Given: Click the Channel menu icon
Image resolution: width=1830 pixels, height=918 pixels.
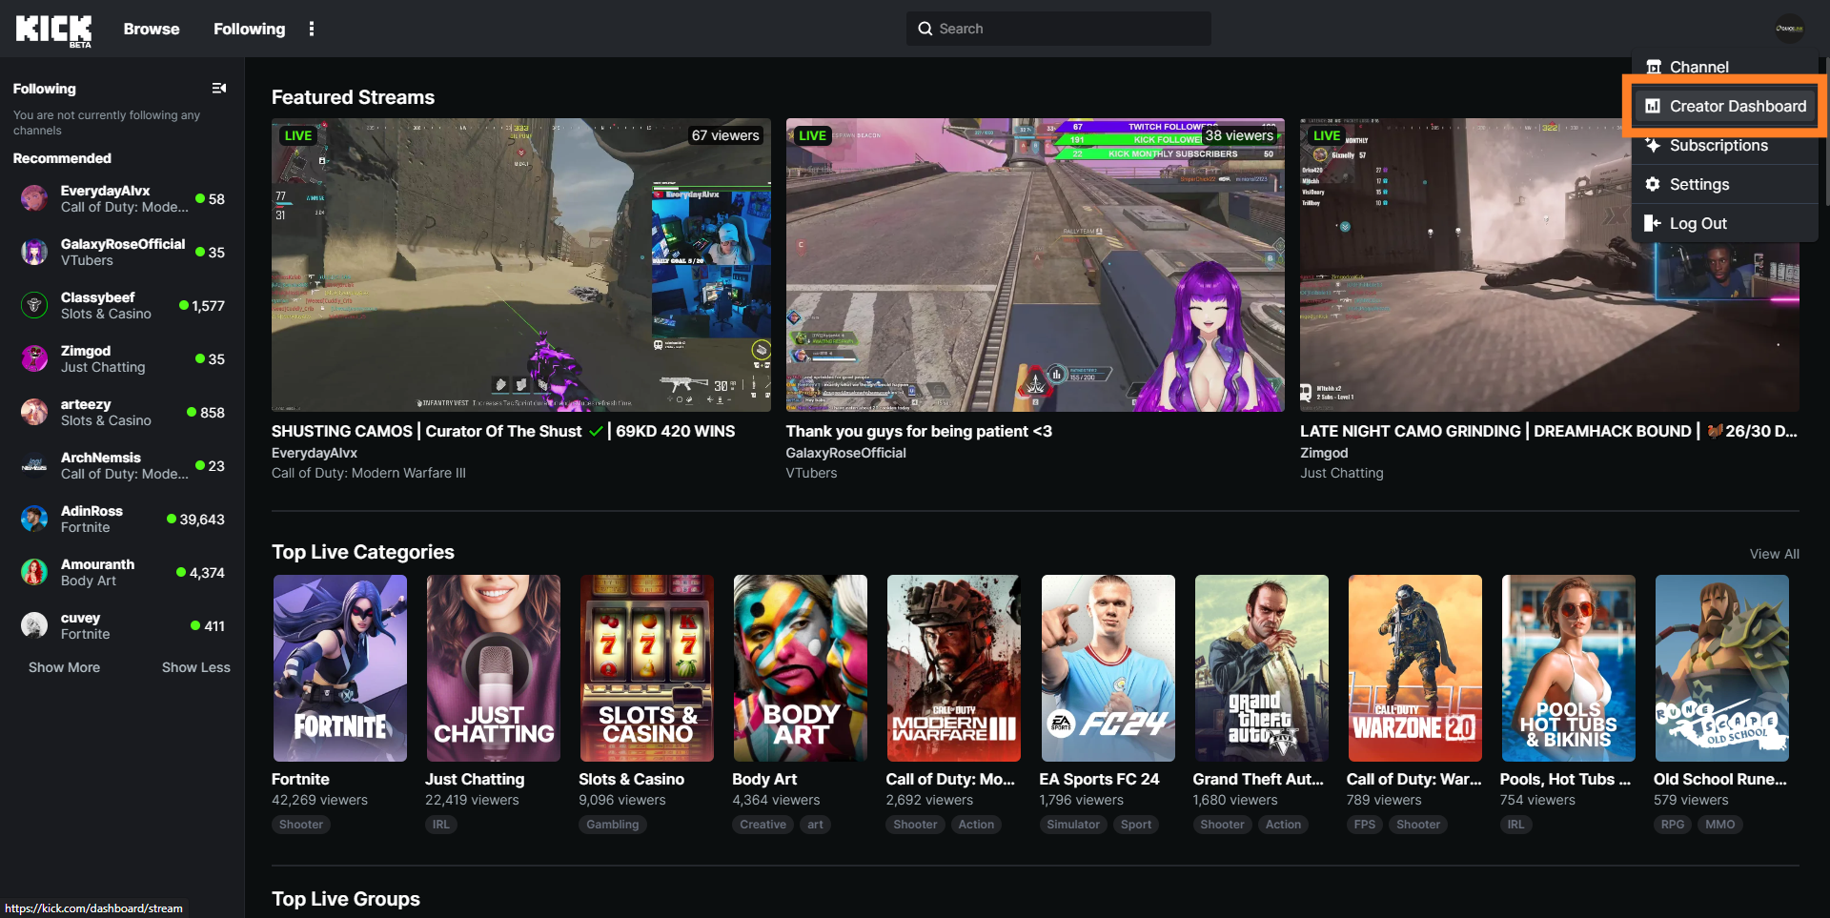Looking at the screenshot, I should pyautogui.click(x=1654, y=68).
